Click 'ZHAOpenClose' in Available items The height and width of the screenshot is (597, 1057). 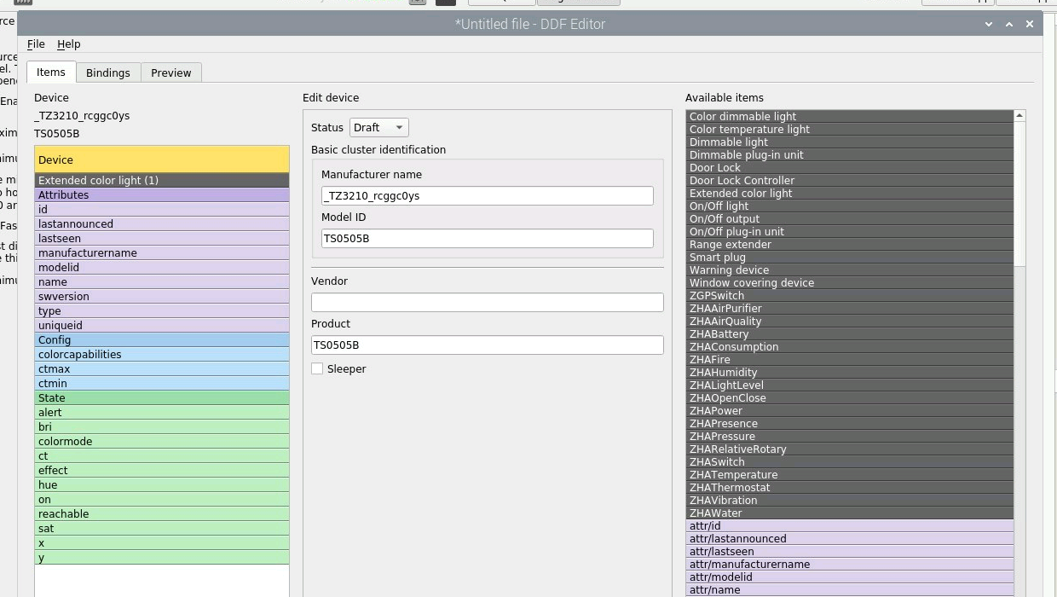[x=850, y=398]
